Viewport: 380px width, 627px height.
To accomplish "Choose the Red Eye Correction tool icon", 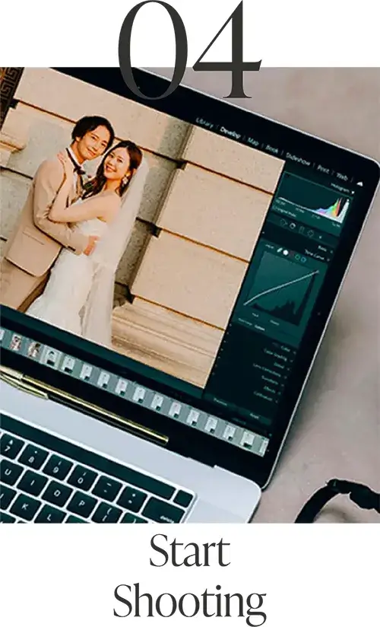I will 302,230.
